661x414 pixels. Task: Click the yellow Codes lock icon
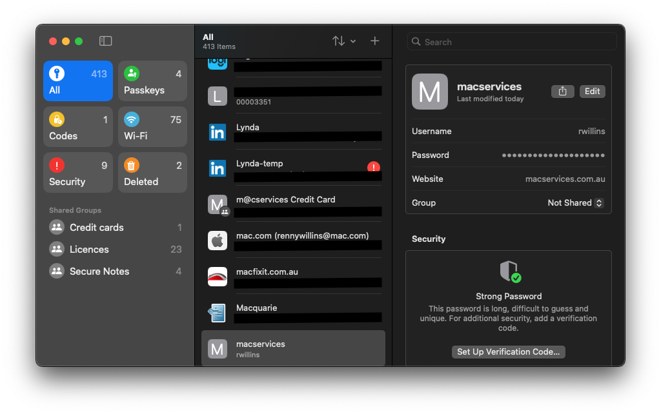coord(57,119)
